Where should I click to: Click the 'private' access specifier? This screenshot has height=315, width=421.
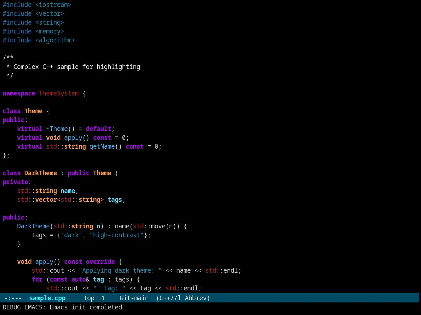(15, 182)
